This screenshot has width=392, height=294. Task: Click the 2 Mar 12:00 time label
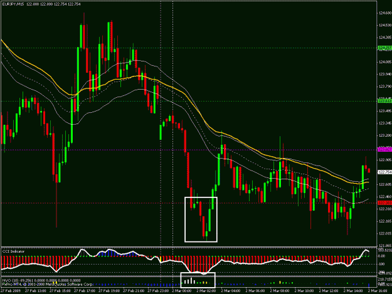329,291
